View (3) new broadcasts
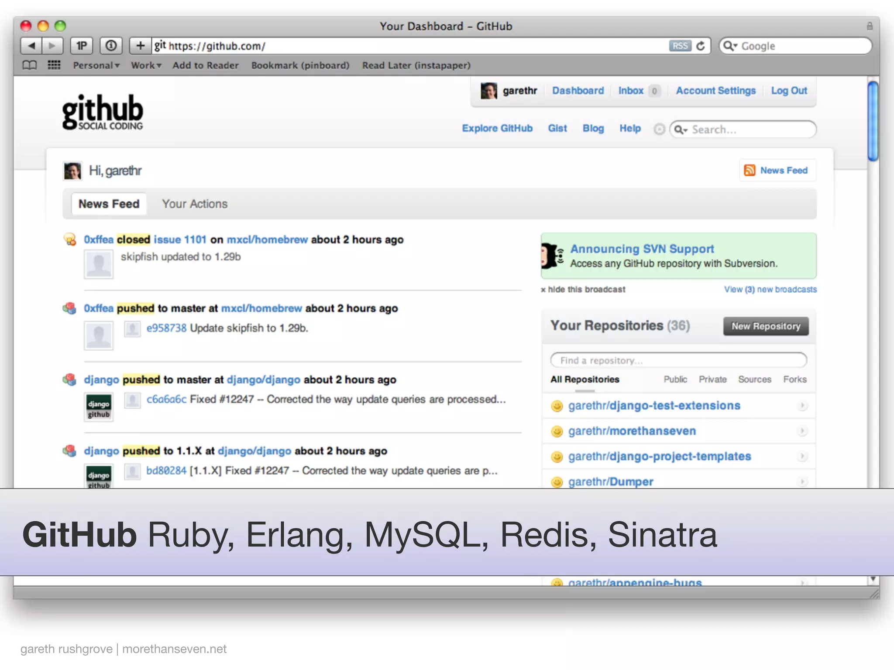The height and width of the screenshot is (670, 894). 770,290
